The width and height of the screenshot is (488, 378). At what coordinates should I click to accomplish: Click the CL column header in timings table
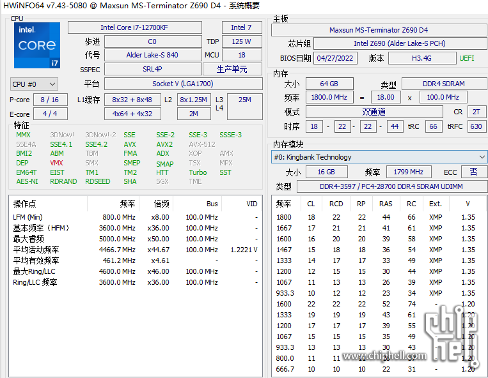(311, 204)
